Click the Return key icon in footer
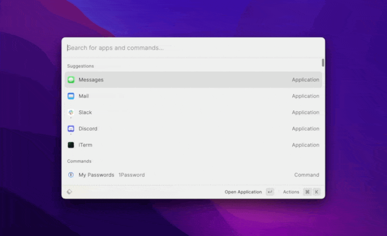Screen dimensions: 387x236 click(x=270, y=192)
